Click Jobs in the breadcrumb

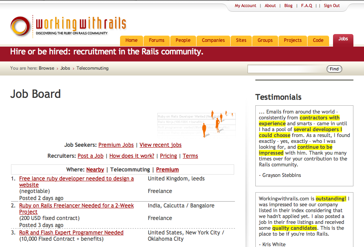click(x=65, y=68)
